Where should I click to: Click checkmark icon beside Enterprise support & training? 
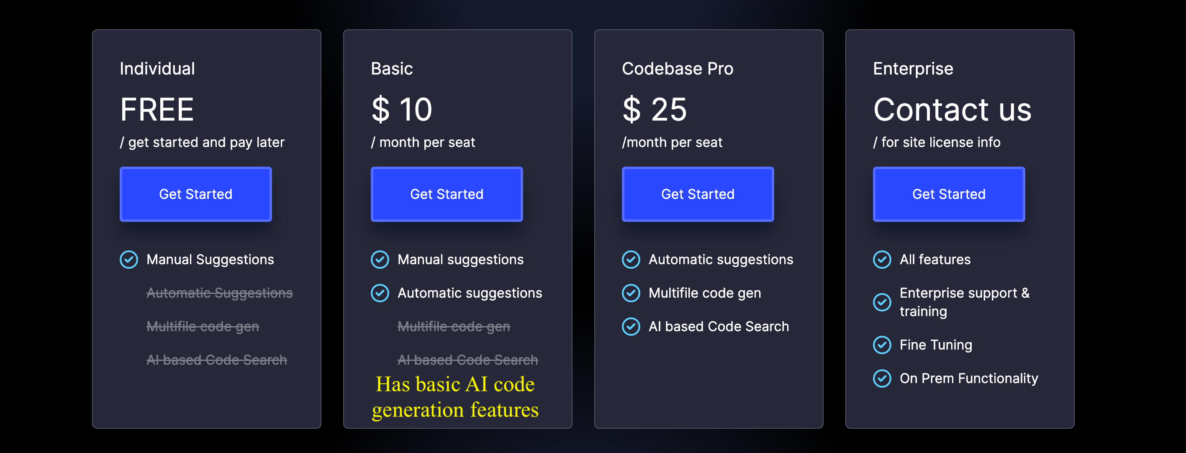pos(882,302)
